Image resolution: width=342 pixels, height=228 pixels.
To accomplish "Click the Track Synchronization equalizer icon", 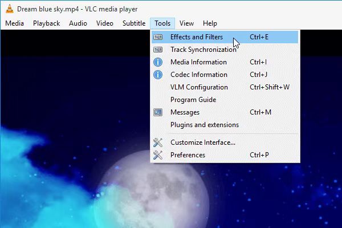I will pyautogui.click(x=158, y=50).
